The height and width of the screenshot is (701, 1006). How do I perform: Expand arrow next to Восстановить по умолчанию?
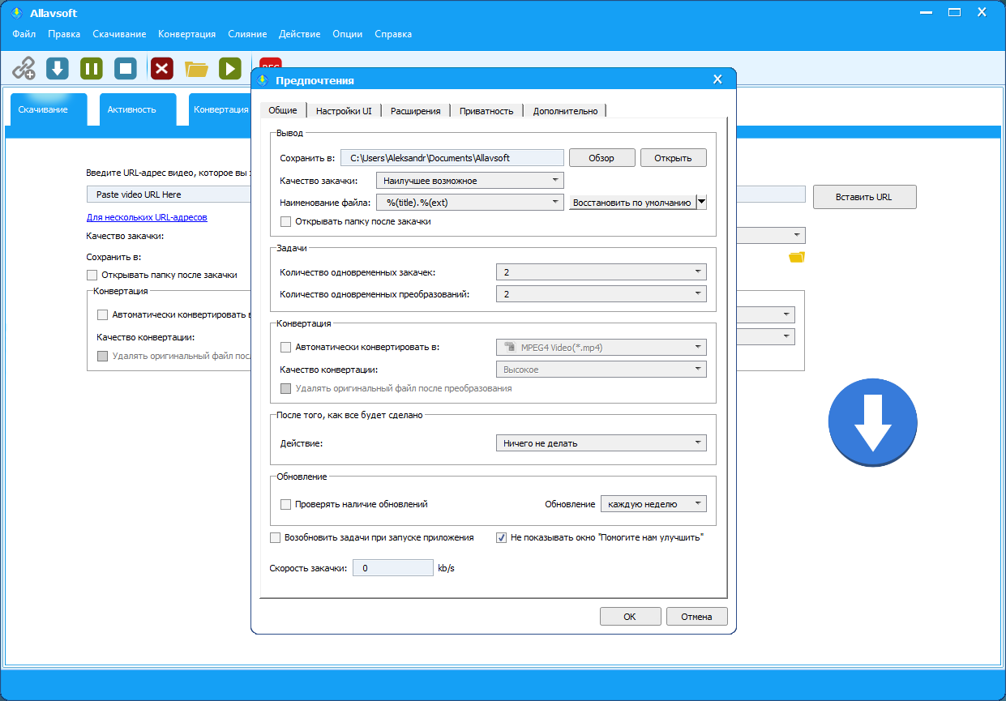702,202
